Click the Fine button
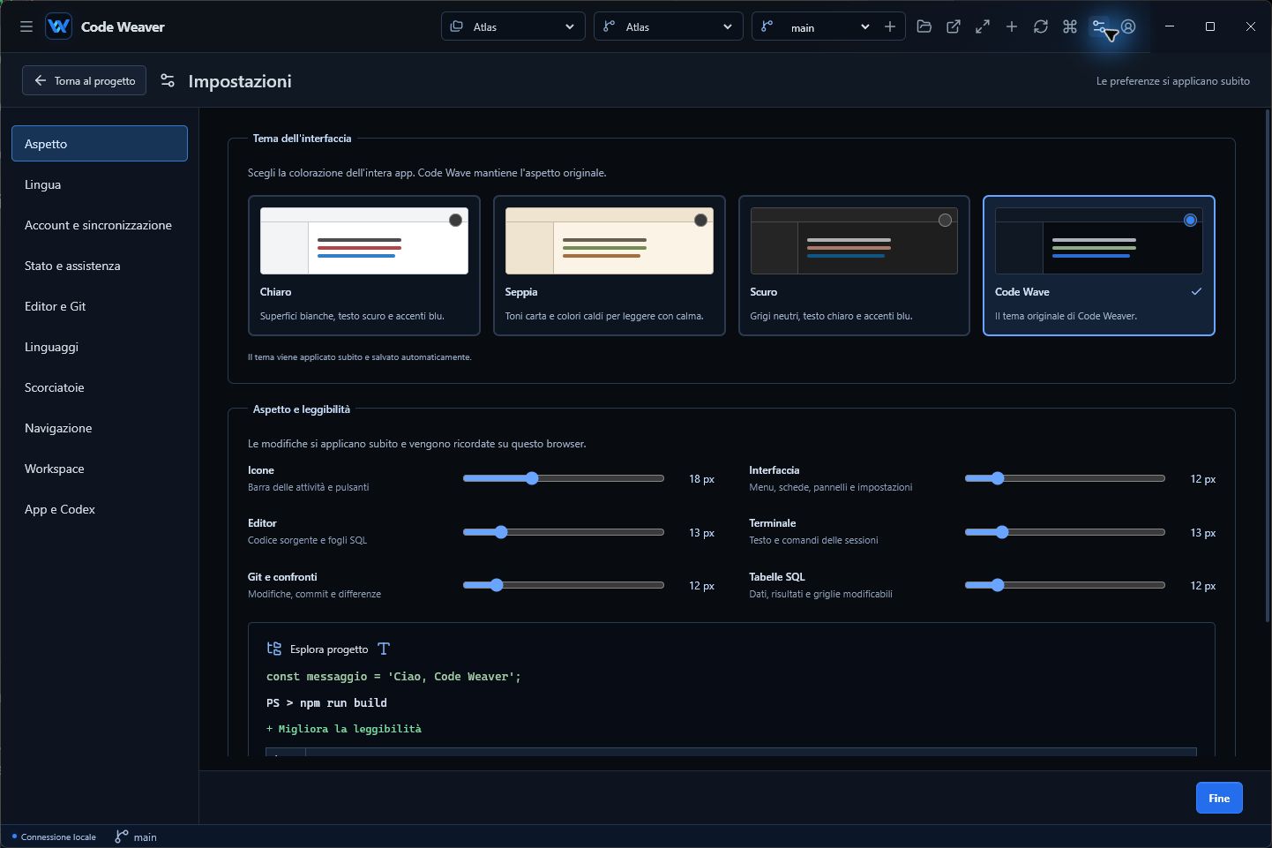 pos(1219,798)
